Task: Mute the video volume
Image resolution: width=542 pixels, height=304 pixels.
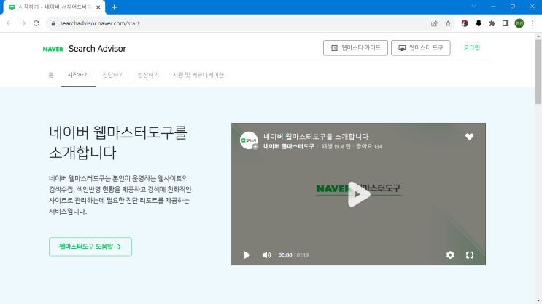Action: [266, 255]
